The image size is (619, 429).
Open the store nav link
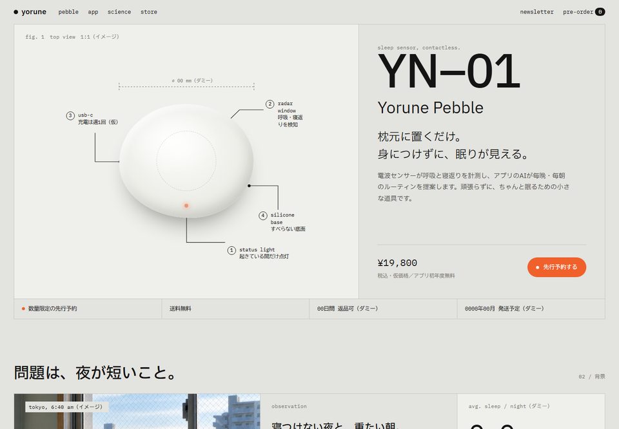tap(149, 12)
